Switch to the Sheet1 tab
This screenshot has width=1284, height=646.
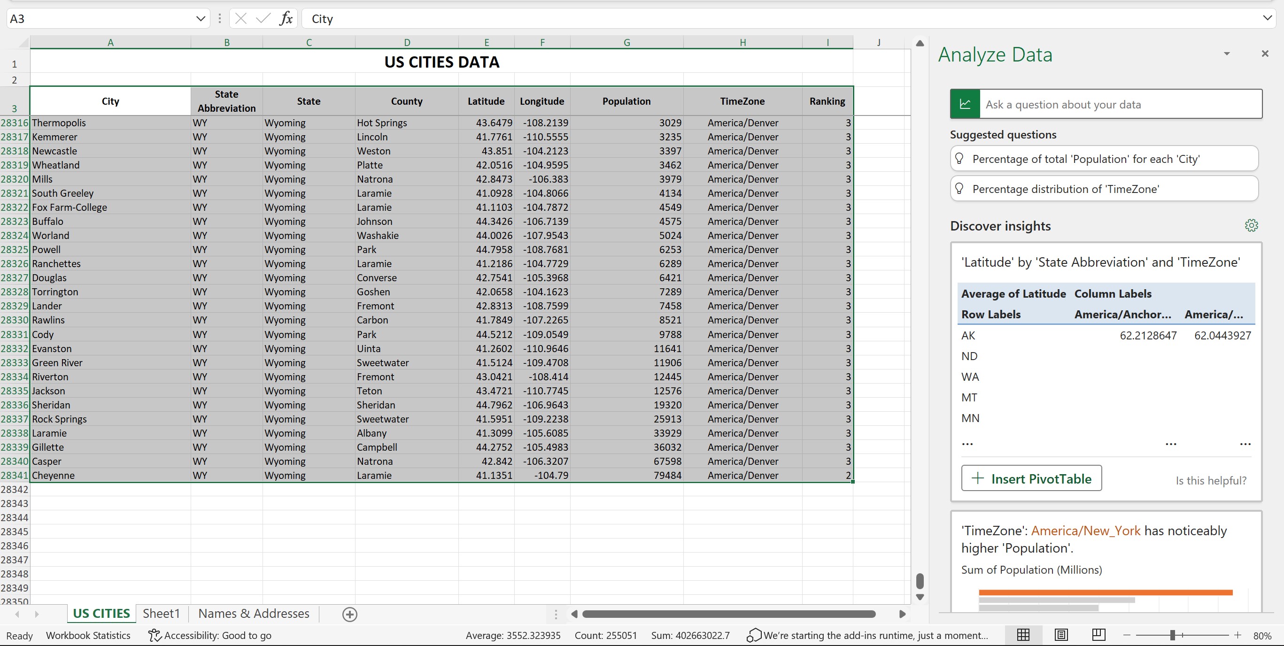click(x=161, y=614)
